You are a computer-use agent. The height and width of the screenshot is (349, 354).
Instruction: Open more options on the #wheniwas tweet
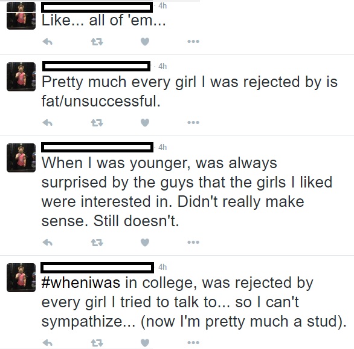pos(193,343)
